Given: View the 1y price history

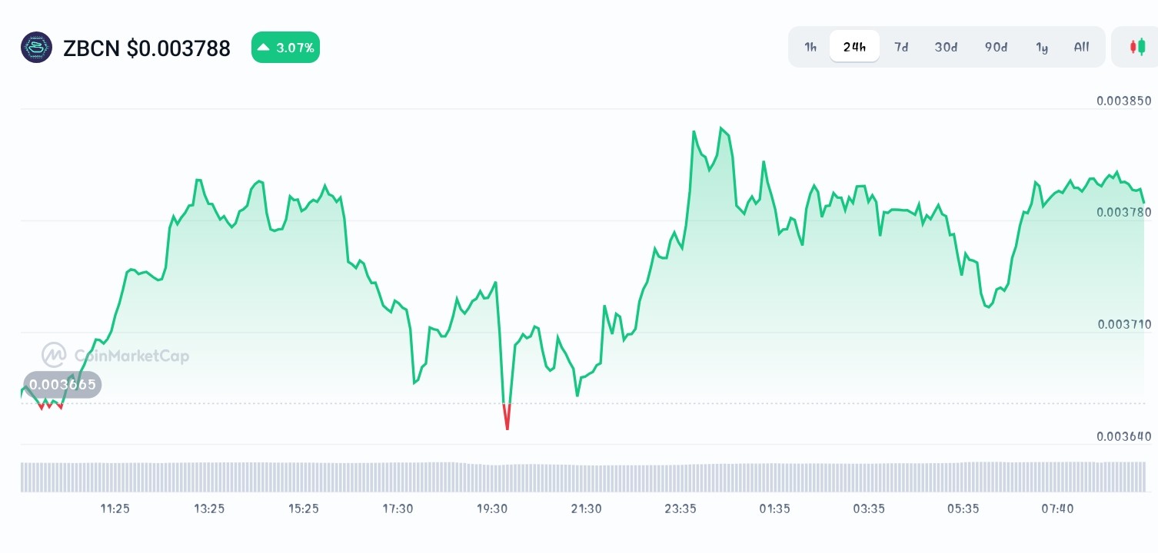Looking at the screenshot, I should point(1042,47).
